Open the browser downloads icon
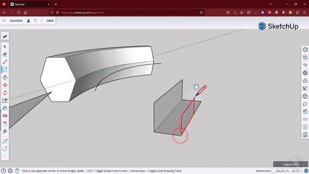Viewport: 309px width, 174px height. pos(235,13)
